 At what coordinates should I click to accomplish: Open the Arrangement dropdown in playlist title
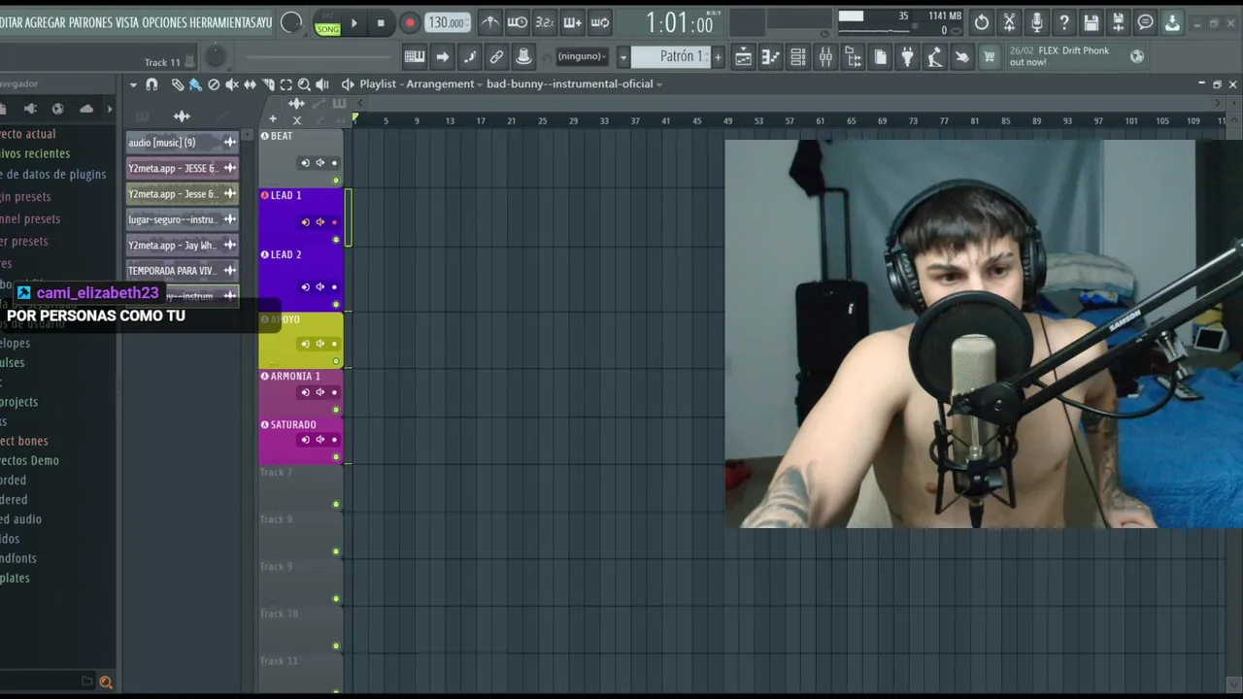(x=445, y=84)
